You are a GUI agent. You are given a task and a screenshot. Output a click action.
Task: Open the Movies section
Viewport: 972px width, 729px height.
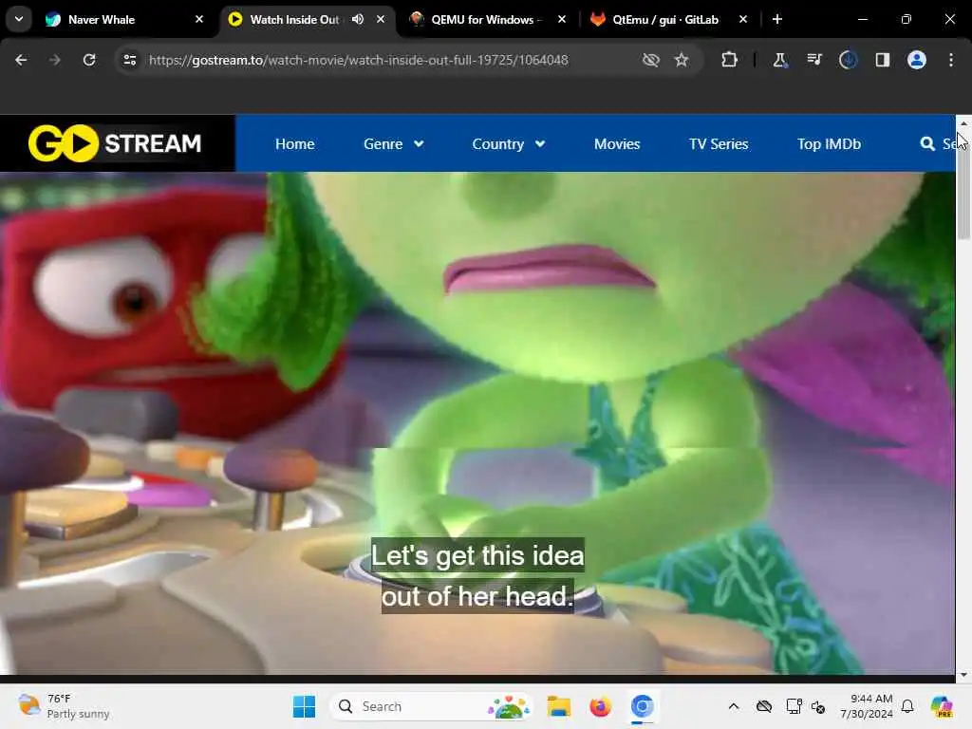(x=617, y=144)
